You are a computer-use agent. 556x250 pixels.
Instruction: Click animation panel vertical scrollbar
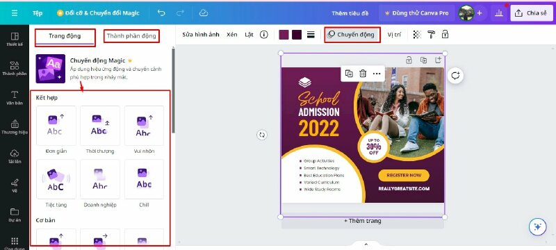point(173,90)
